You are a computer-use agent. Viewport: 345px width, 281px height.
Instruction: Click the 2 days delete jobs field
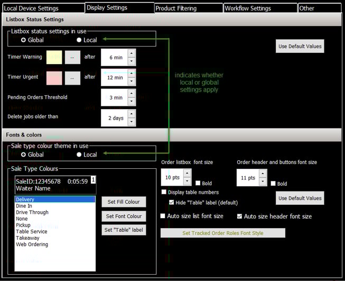click(x=115, y=118)
